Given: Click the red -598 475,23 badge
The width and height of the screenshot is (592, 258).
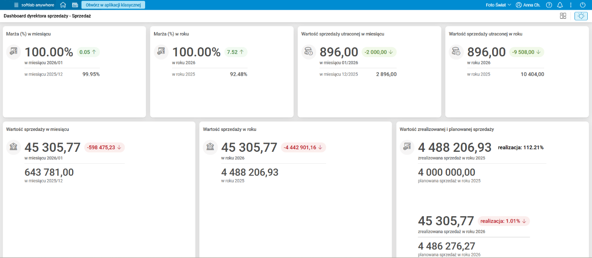Looking at the screenshot, I should pyautogui.click(x=105, y=147).
